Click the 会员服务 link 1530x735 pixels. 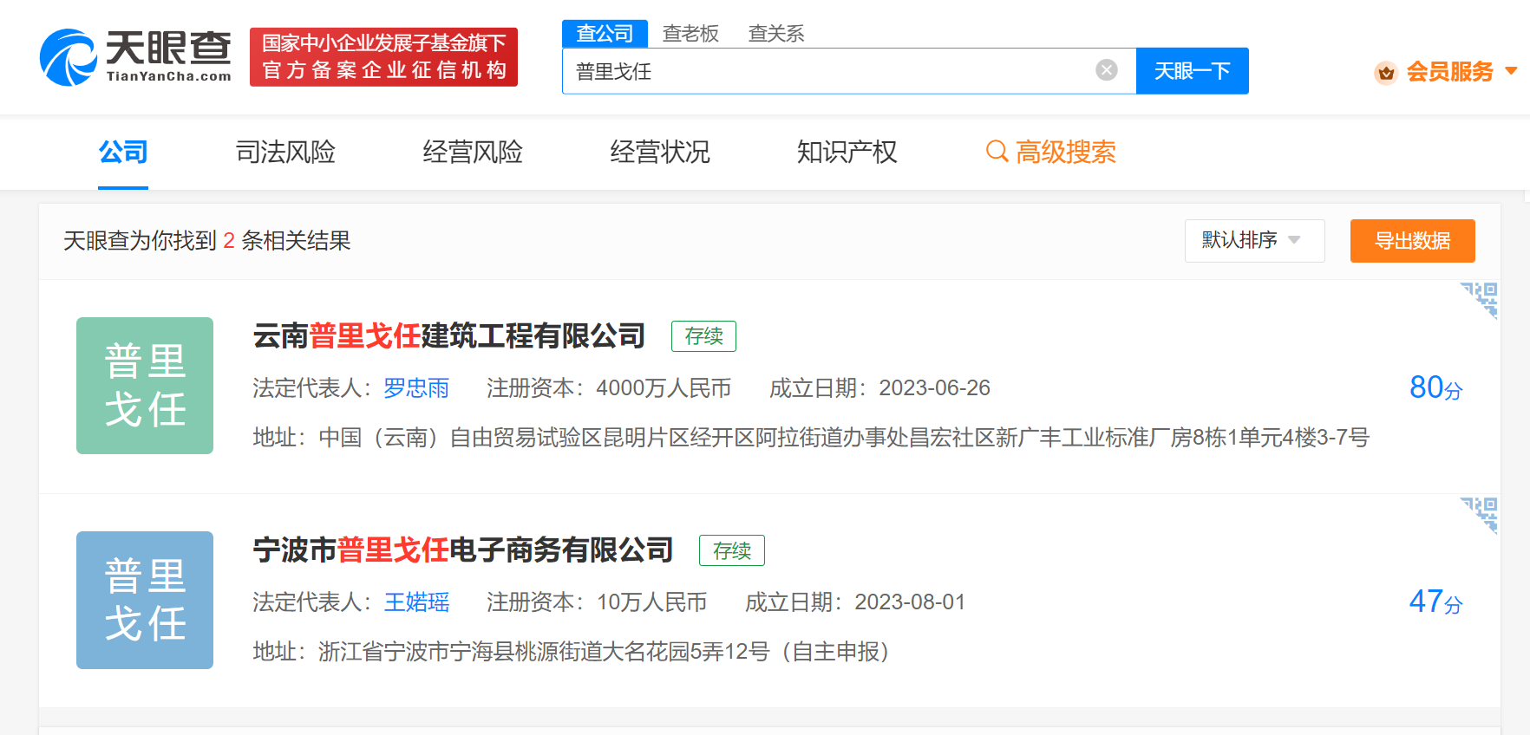(x=1449, y=71)
